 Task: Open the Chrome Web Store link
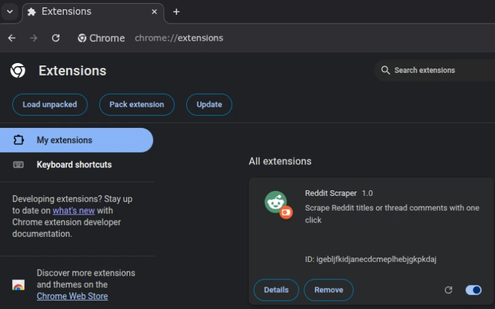click(72, 297)
